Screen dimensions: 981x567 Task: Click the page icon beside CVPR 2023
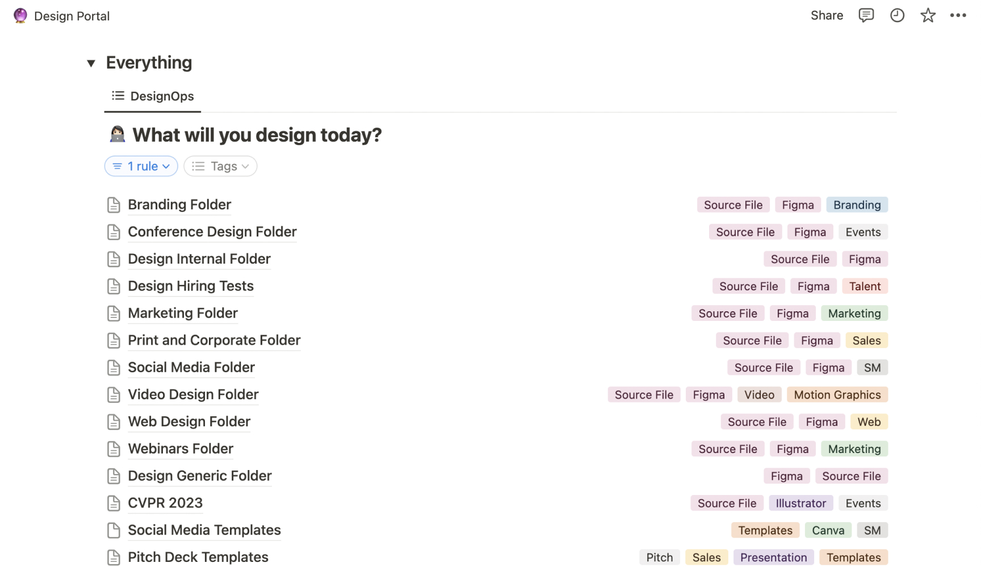click(x=114, y=503)
